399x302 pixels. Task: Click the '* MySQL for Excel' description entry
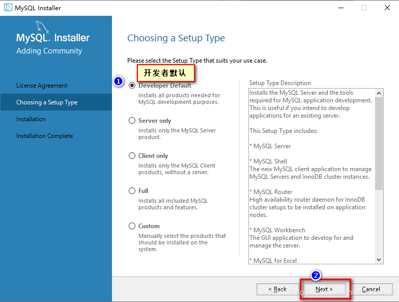[x=273, y=261]
